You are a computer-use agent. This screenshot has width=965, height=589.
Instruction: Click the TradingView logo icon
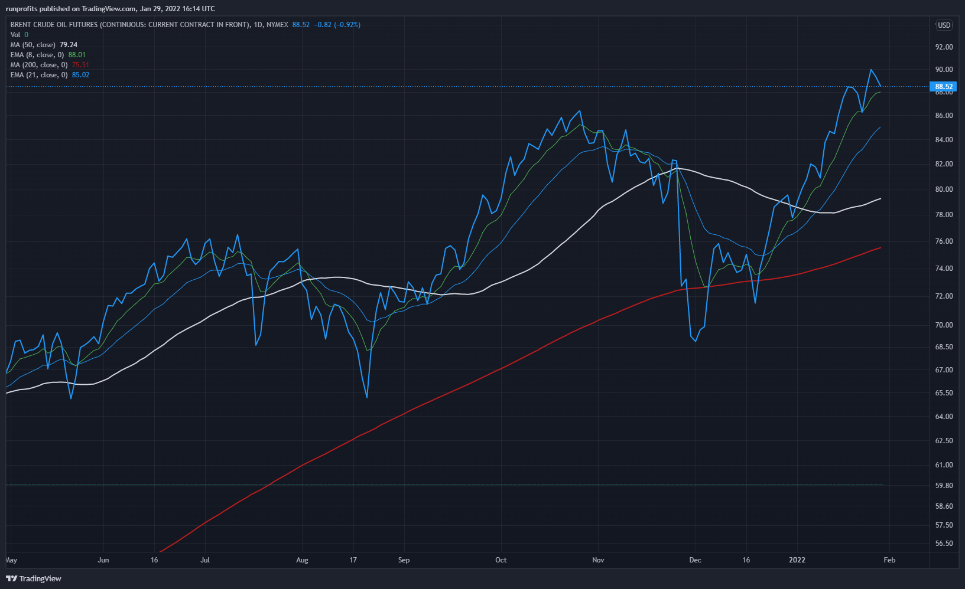coord(11,578)
